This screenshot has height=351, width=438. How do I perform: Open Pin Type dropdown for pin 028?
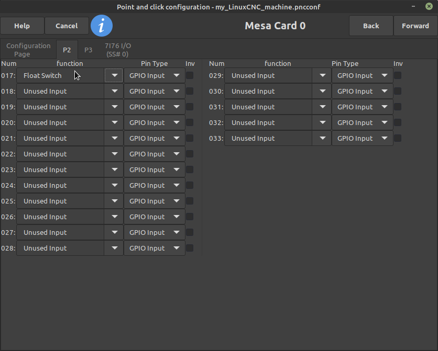click(155, 248)
